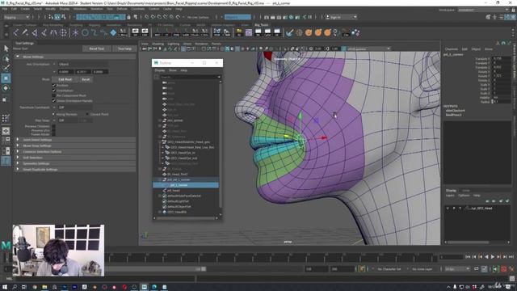517x291 pixels.
Task: Activate the Paint Selection tool in toolbox
Action: click(6, 68)
